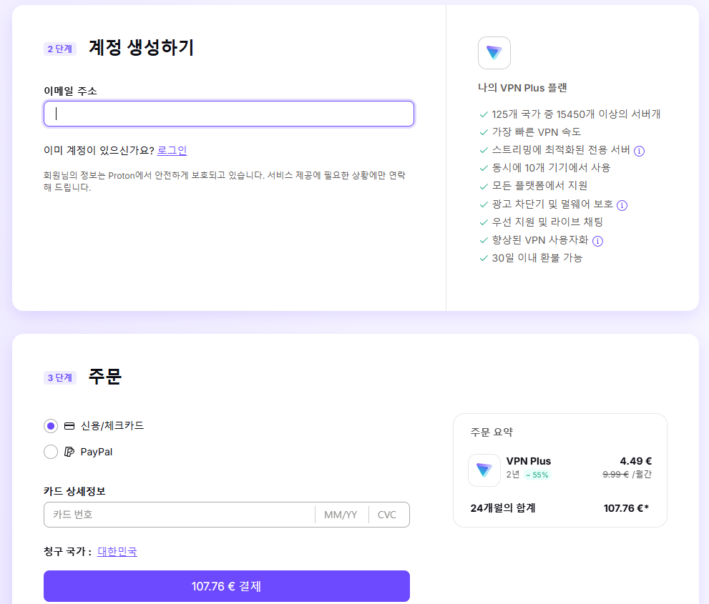709x604 pixels.
Task: Change billing country via 대한민국 link
Action: coord(117,552)
